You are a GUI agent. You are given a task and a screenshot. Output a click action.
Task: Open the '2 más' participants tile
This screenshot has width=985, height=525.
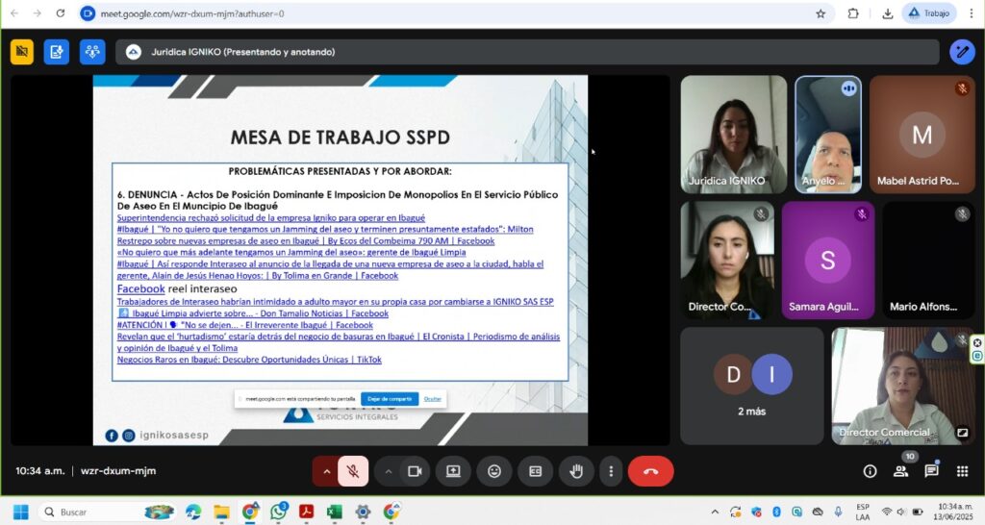pyautogui.click(x=752, y=386)
